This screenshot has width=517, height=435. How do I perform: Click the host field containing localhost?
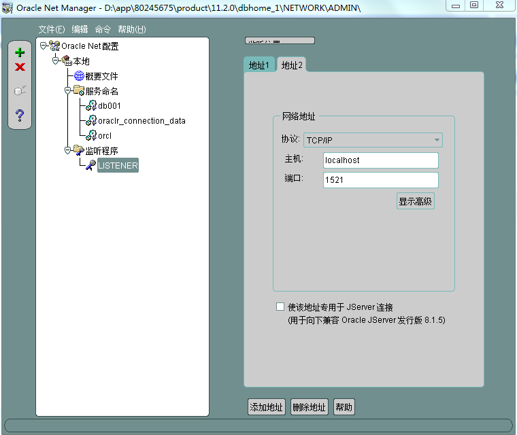[381, 160]
